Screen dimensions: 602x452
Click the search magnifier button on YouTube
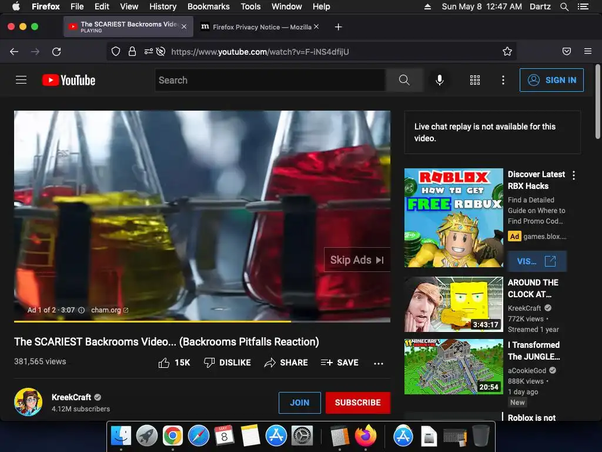404,80
